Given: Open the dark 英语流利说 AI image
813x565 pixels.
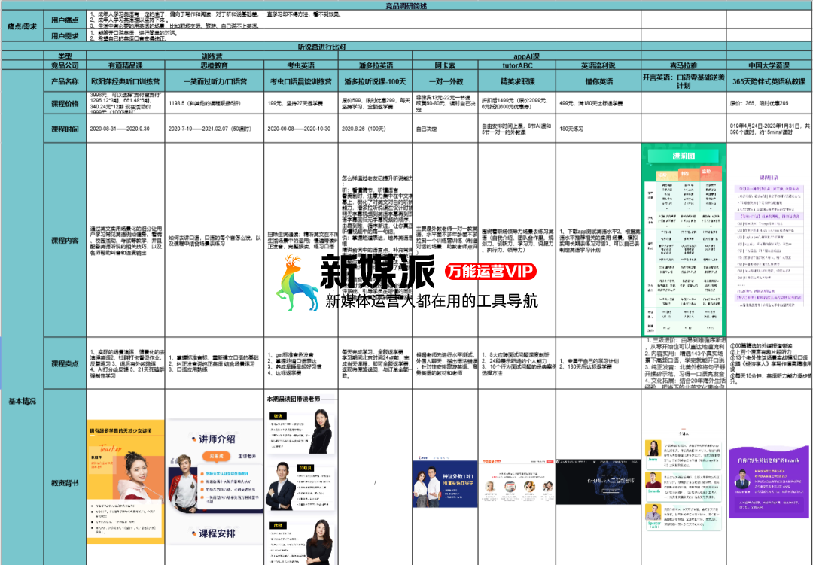Looking at the screenshot, I should pos(598,481).
